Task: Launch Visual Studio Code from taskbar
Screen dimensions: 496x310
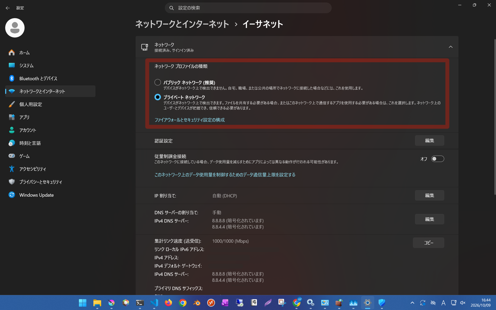Action: [154, 302]
